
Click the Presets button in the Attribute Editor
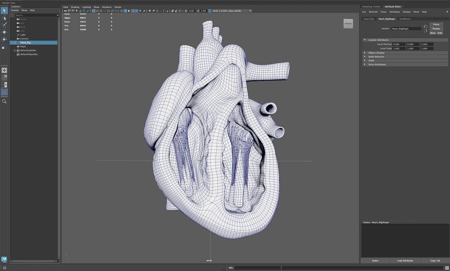[436, 29]
